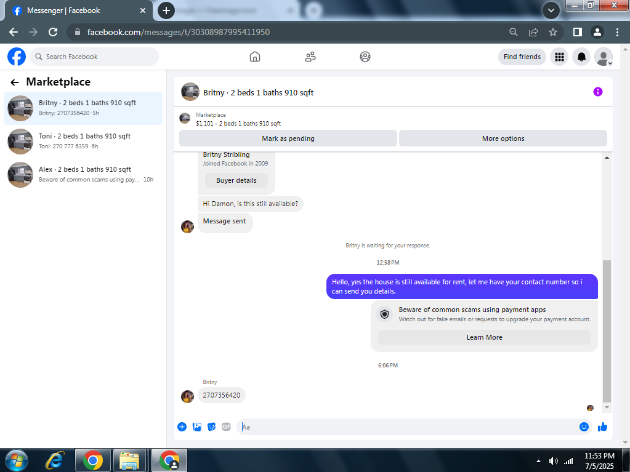Viewport: 630px width, 472px height.
Task: Open the Alex conversation in the list
Action: (83, 175)
